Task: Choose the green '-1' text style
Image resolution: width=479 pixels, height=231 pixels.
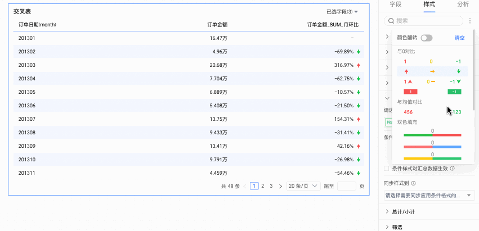Action: pos(458,61)
